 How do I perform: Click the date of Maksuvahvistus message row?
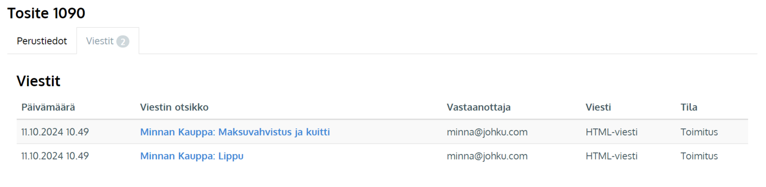(55, 132)
